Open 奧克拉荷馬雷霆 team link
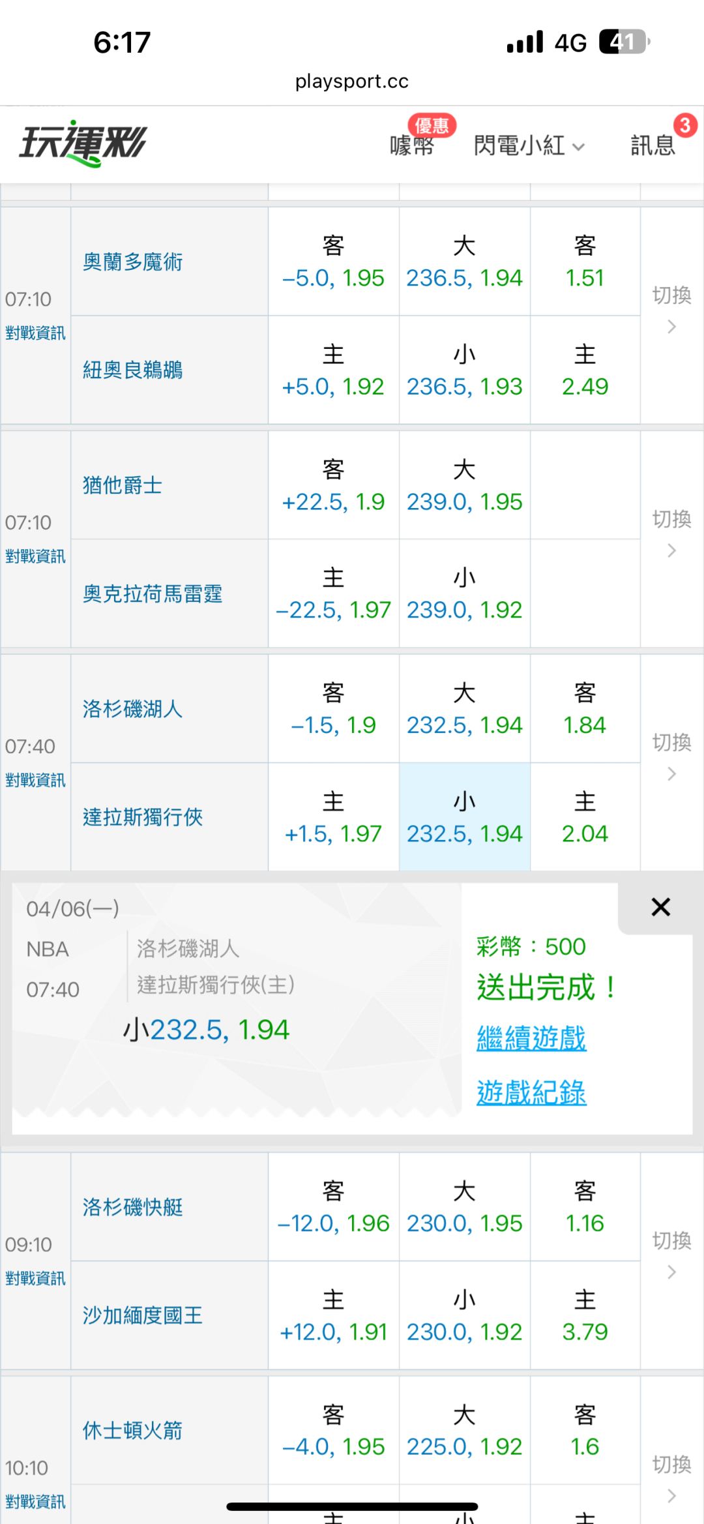704x1524 pixels. coord(153,594)
